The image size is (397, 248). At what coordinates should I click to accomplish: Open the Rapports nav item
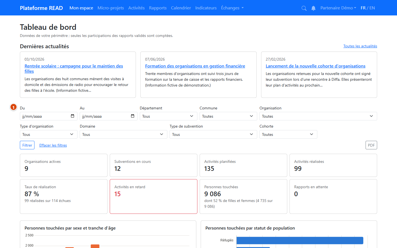(x=158, y=8)
